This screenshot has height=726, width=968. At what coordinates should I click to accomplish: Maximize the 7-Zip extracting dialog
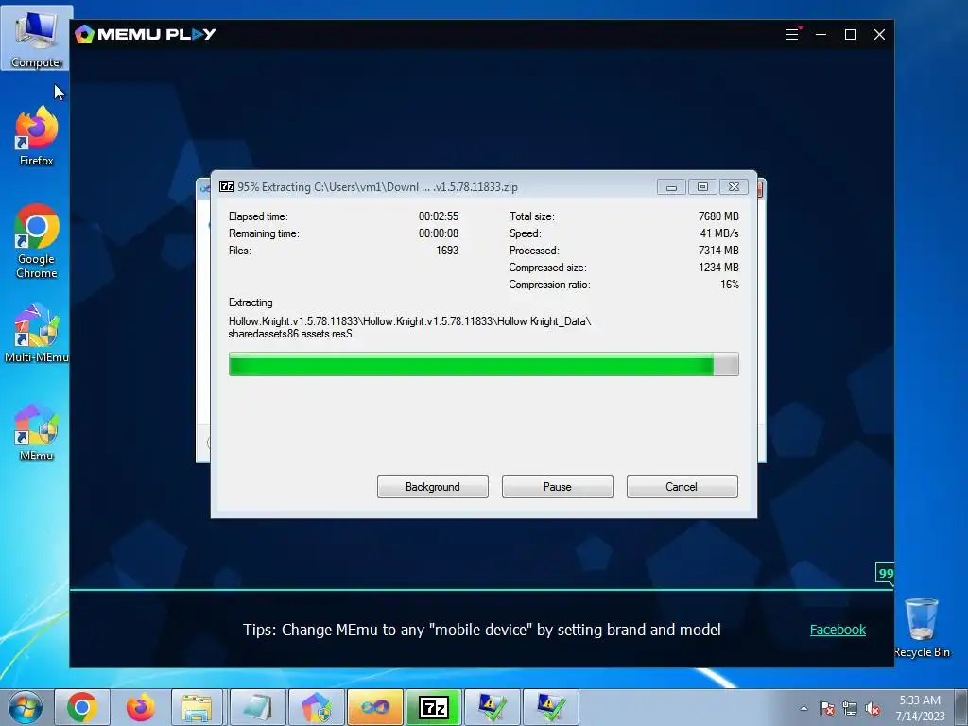click(x=702, y=187)
